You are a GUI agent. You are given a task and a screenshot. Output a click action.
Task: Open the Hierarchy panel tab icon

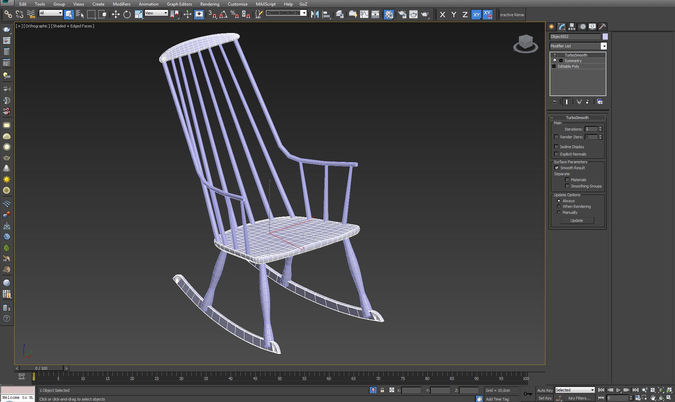tap(572, 27)
